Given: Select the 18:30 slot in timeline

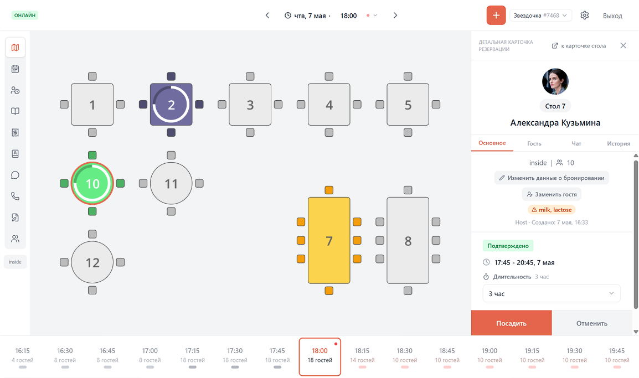Looking at the screenshot, I should tap(405, 356).
